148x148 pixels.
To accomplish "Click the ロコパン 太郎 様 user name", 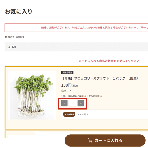I will 14,37.
